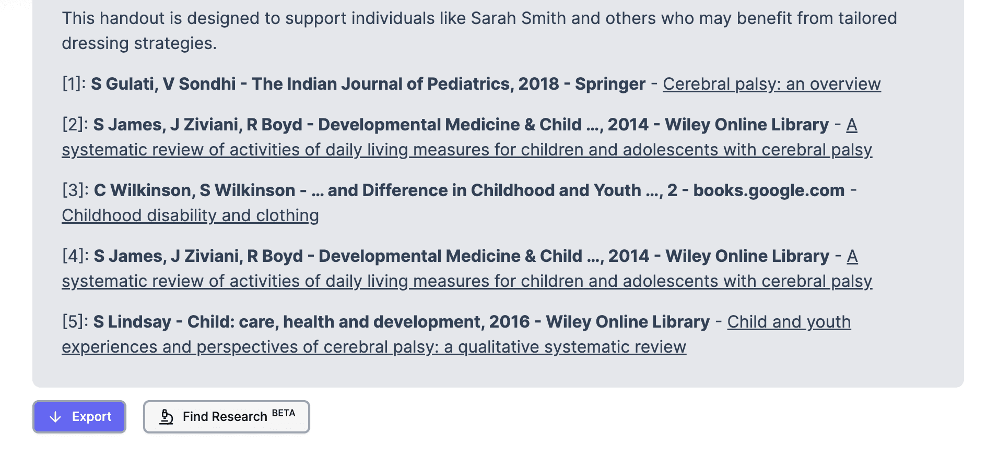The image size is (987, 458).
Task: Open 'Childhood disability and clothing' reference link
Action: click(190, 215)
